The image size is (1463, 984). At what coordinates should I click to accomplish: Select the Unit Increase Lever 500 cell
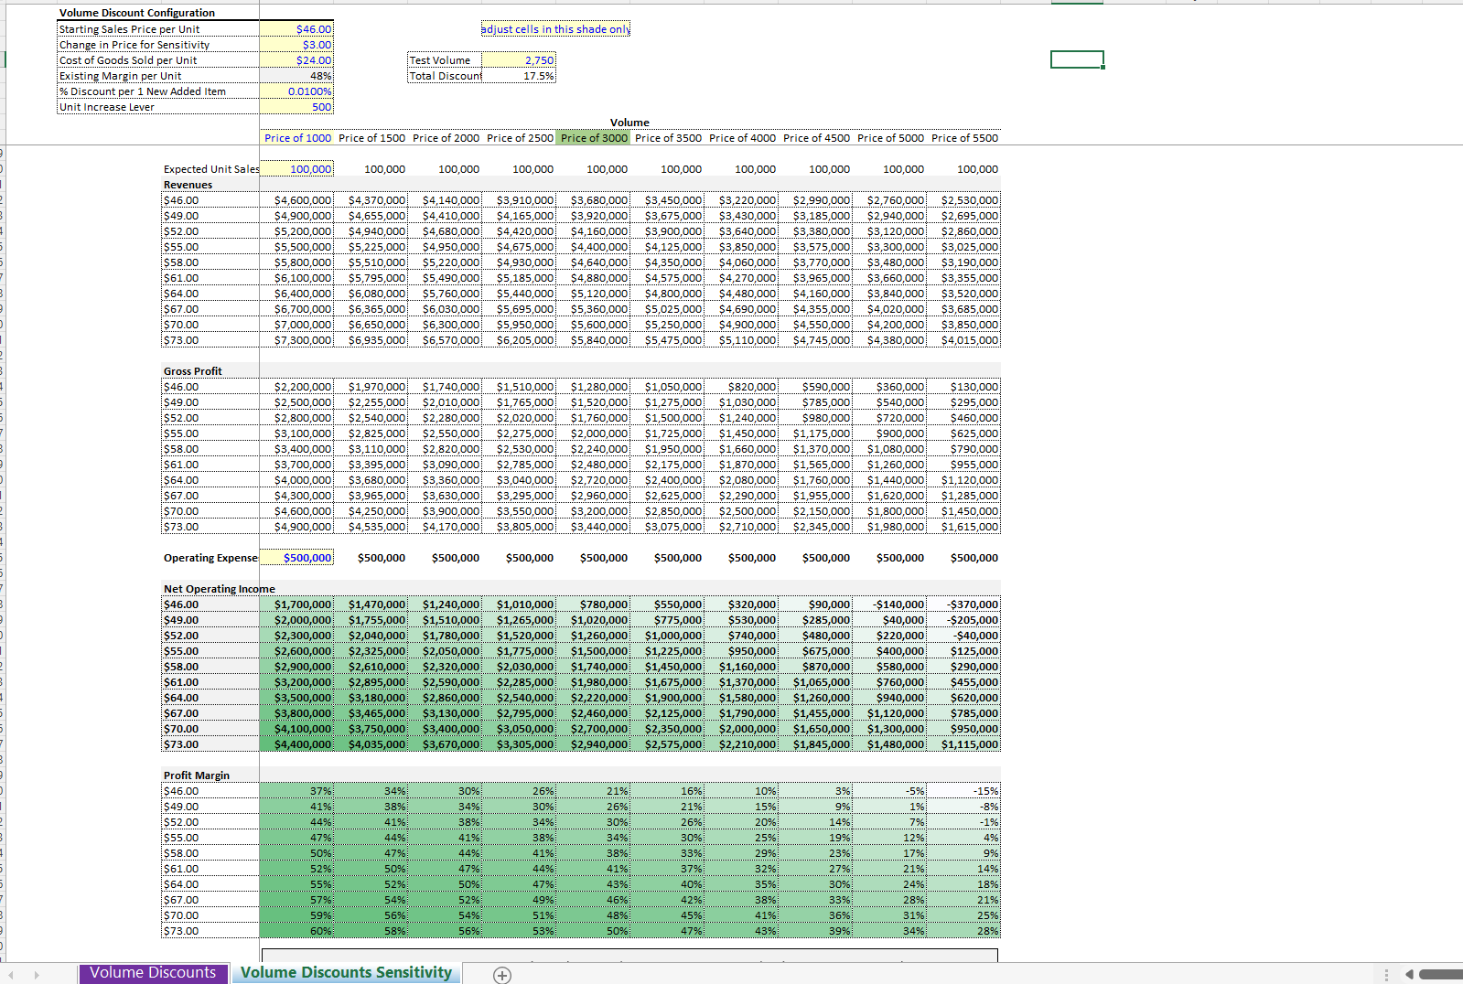[x=296, y=107]
